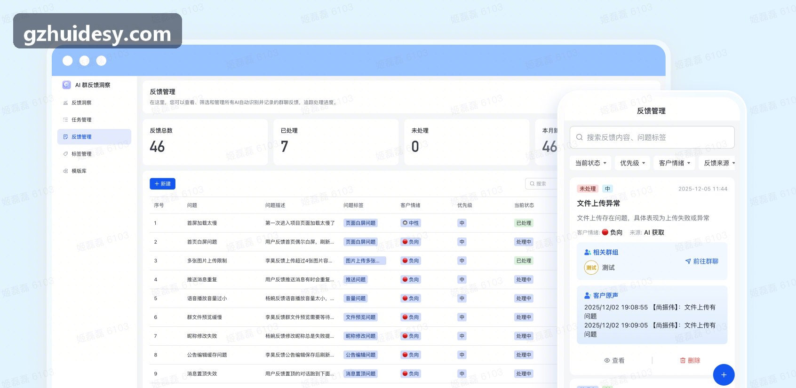Expand the 优先级 filter dropdown
The image size is (796, 388).
point(632,163)
